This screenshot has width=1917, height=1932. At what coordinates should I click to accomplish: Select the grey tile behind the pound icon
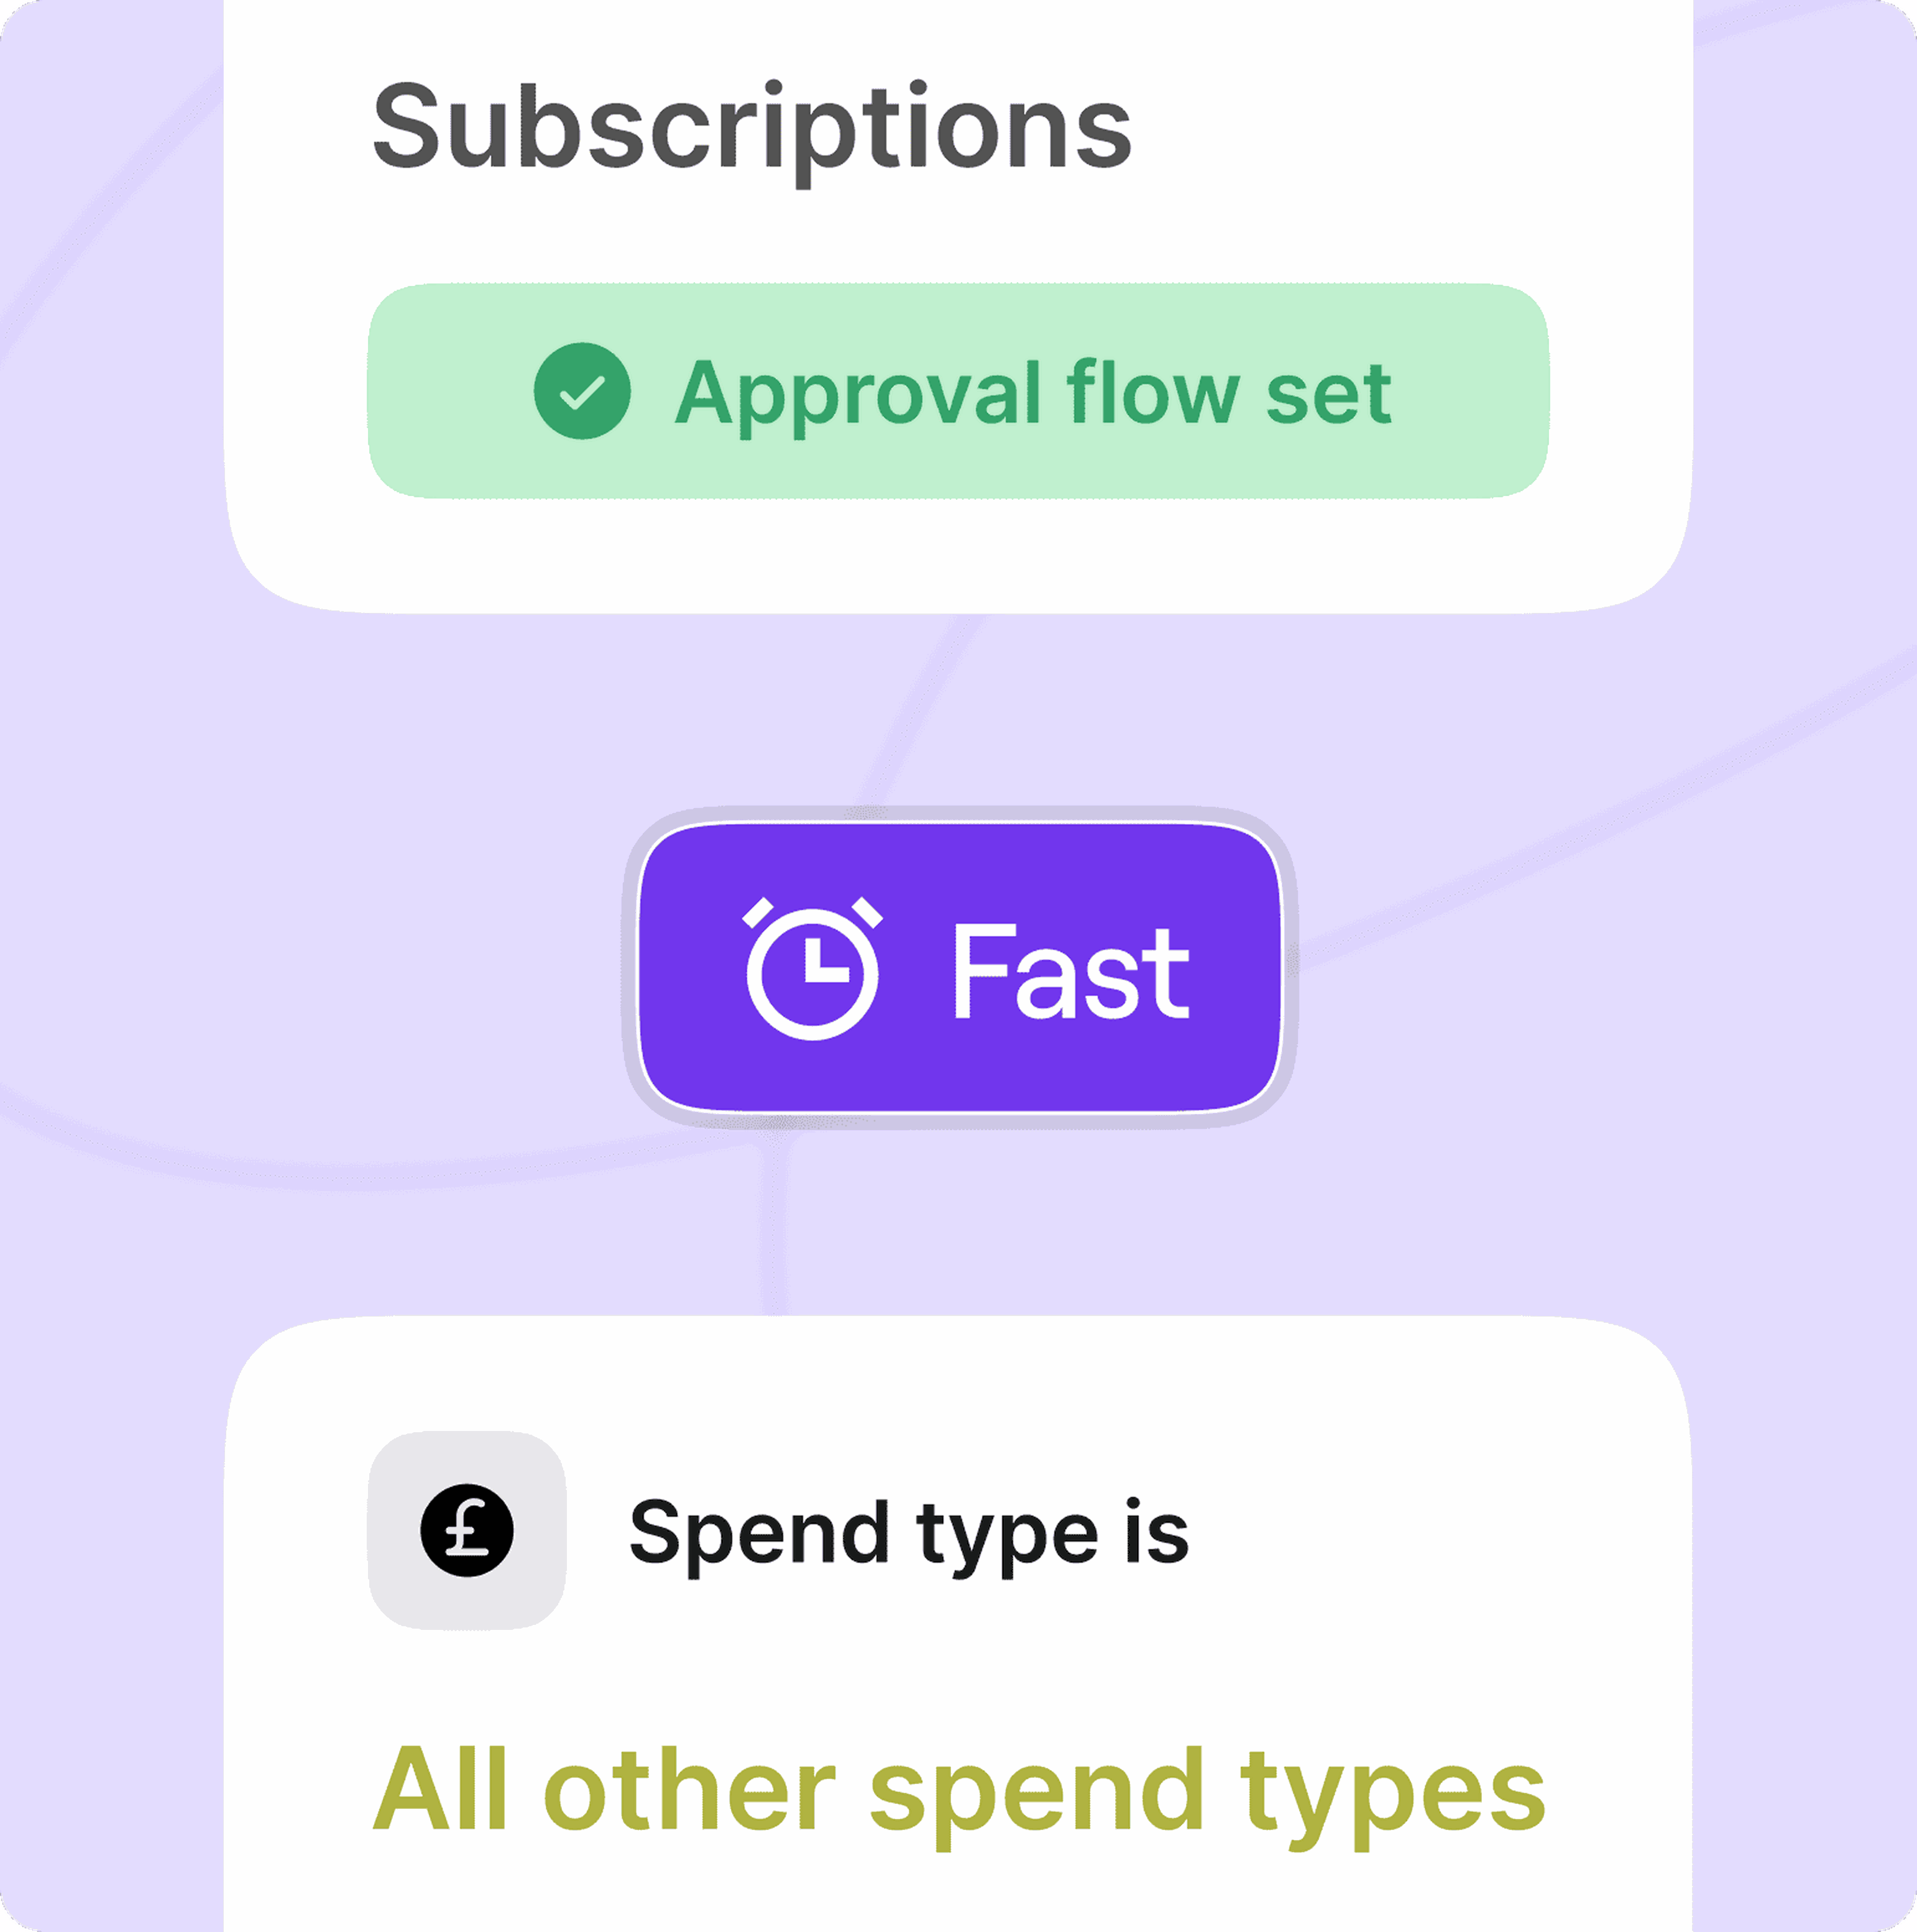(467, 1531)
